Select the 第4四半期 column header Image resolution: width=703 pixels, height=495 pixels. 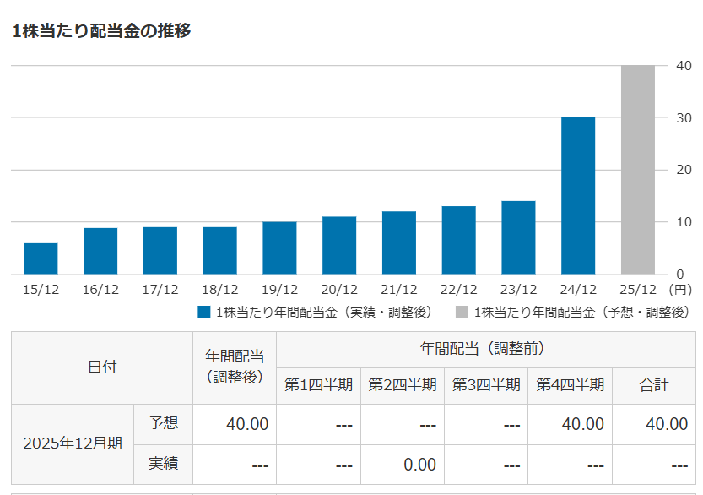click(x=571, y=385)
